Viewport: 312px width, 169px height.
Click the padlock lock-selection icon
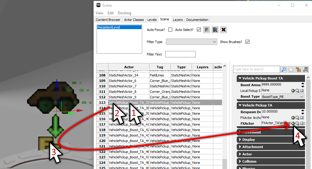coord(298,69)
